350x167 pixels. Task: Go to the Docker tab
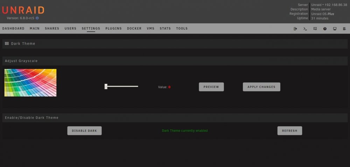134,29
